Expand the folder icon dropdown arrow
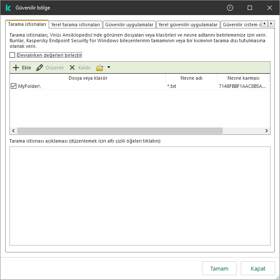 click(x=109, y=67)
